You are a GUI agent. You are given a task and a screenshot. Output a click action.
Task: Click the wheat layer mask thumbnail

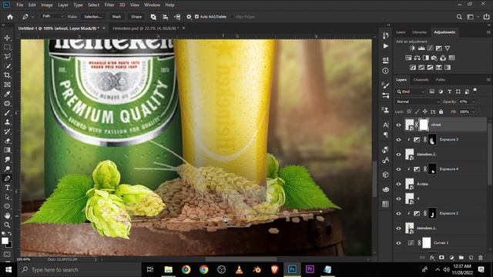(x=424, y=125)
